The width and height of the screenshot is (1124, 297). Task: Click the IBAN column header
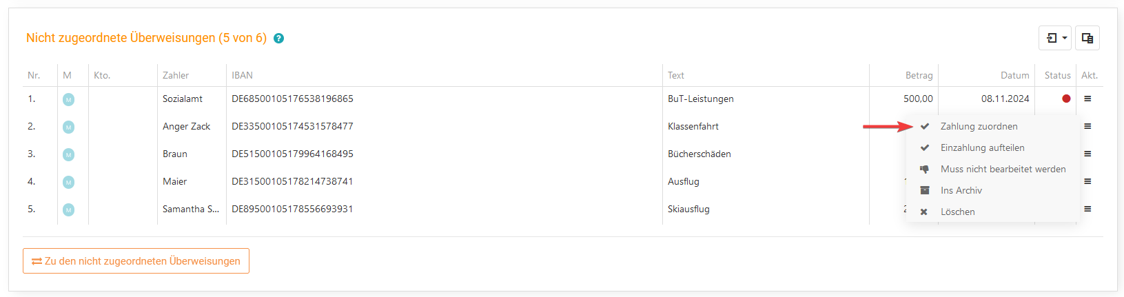242,75
